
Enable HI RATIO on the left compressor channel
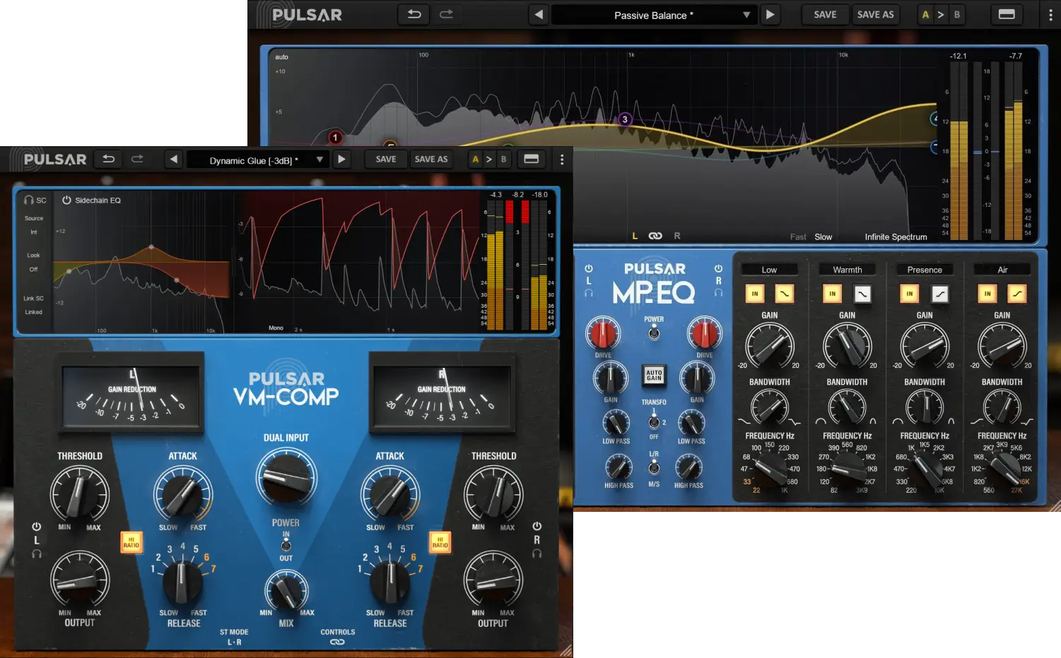pyautogui.click(x=131, y=543)
